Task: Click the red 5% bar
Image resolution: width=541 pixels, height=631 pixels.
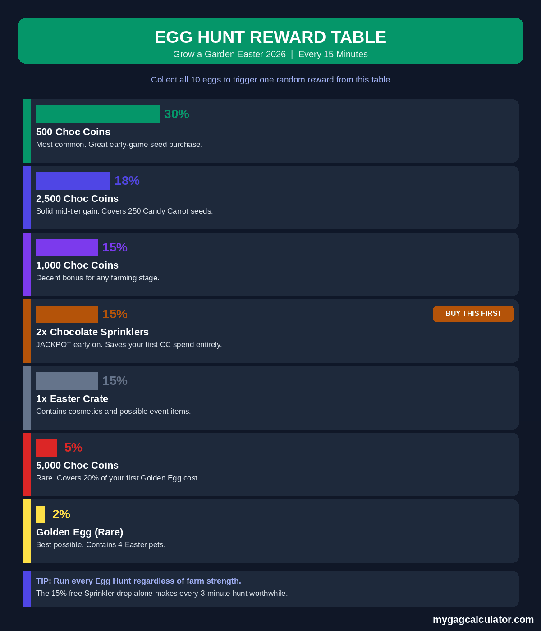Action: pyautogui.click(x=46, y=448)
